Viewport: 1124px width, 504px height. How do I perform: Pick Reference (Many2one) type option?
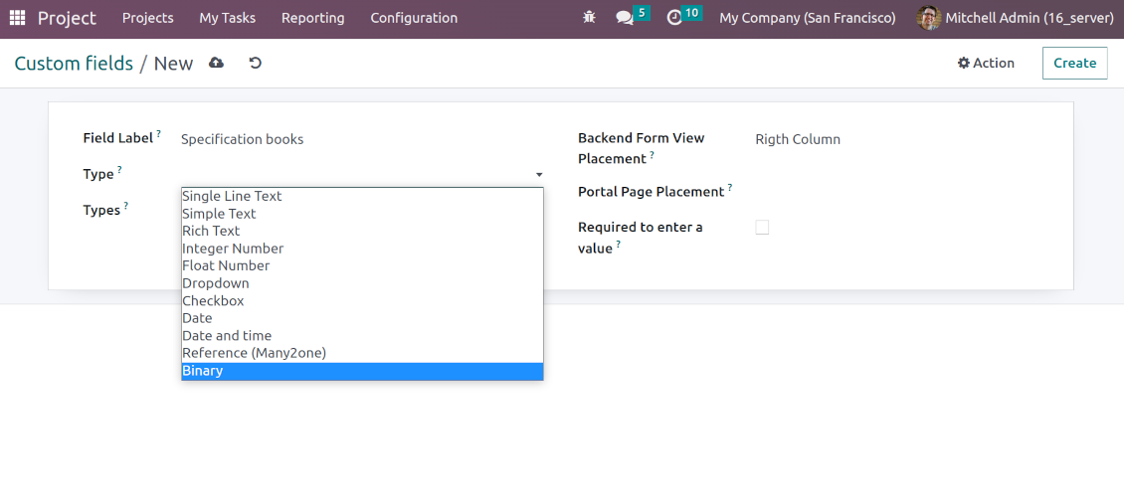254,353
